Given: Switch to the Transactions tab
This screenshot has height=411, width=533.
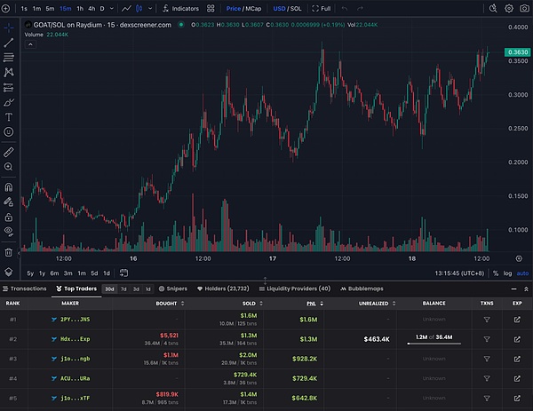Looking at the screenshot, I should click(x=25, y=288).
